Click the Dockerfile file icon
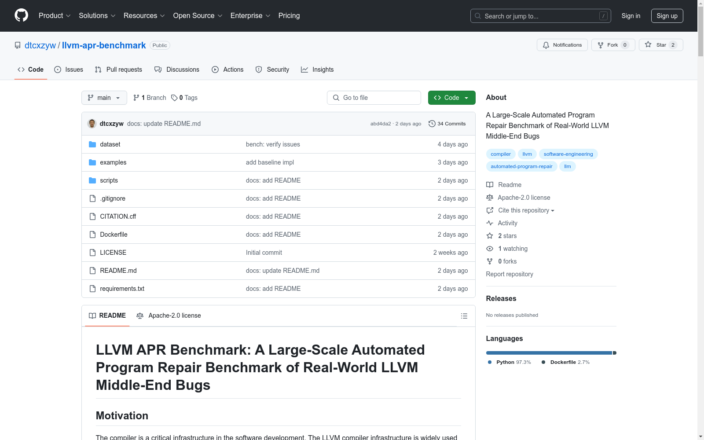Screen dimensions: 704x440 coord(92,235)
